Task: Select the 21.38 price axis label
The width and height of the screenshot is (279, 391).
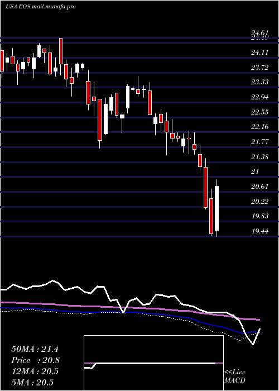Action: [x=260, y=156]
